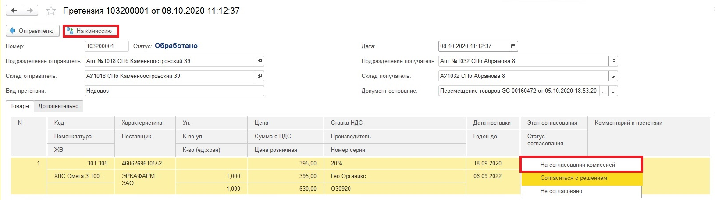Screen dimensions: 715x200
Task: Add document to favorites with star icon
Action: tap(51, 11)
